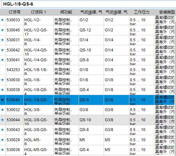176x156 pixels.
Task: Click star icon for order 530033
Action: click(3, 20)
